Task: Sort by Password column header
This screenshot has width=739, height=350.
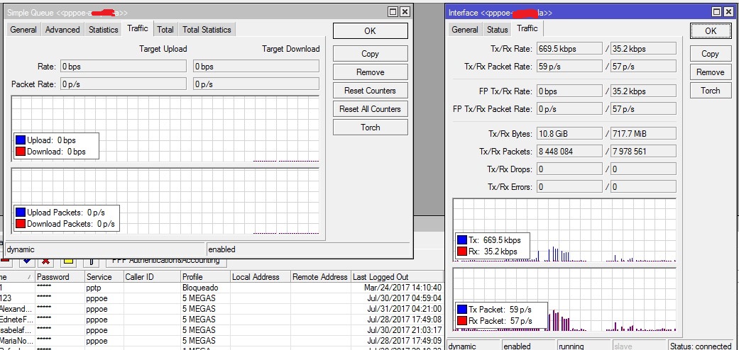Action: pyautogui.click(x=60, y=277)
